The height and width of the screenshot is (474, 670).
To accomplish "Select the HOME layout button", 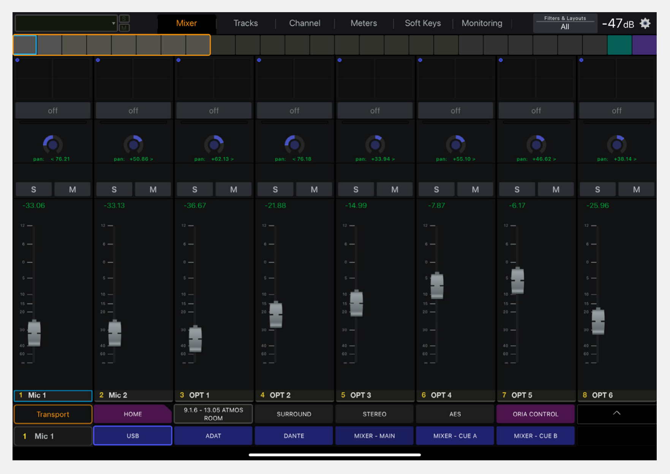I will 133,414.
